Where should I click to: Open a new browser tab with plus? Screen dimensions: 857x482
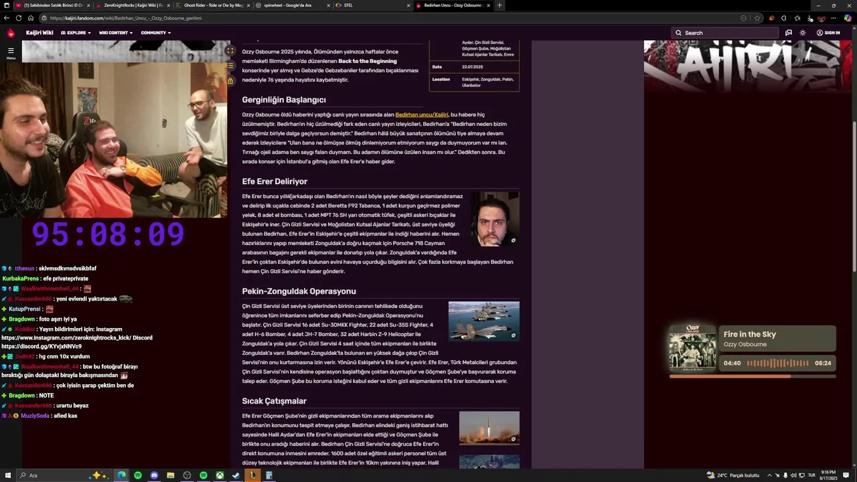tap(499, 5)
